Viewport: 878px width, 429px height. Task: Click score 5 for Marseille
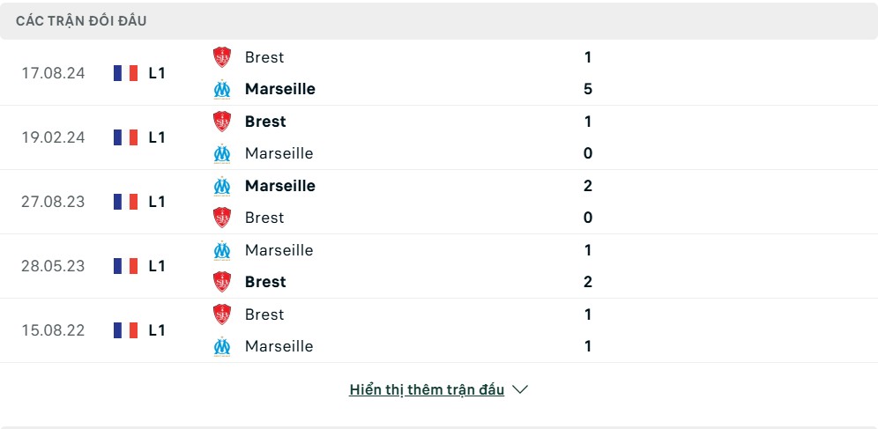click(588, 90)
